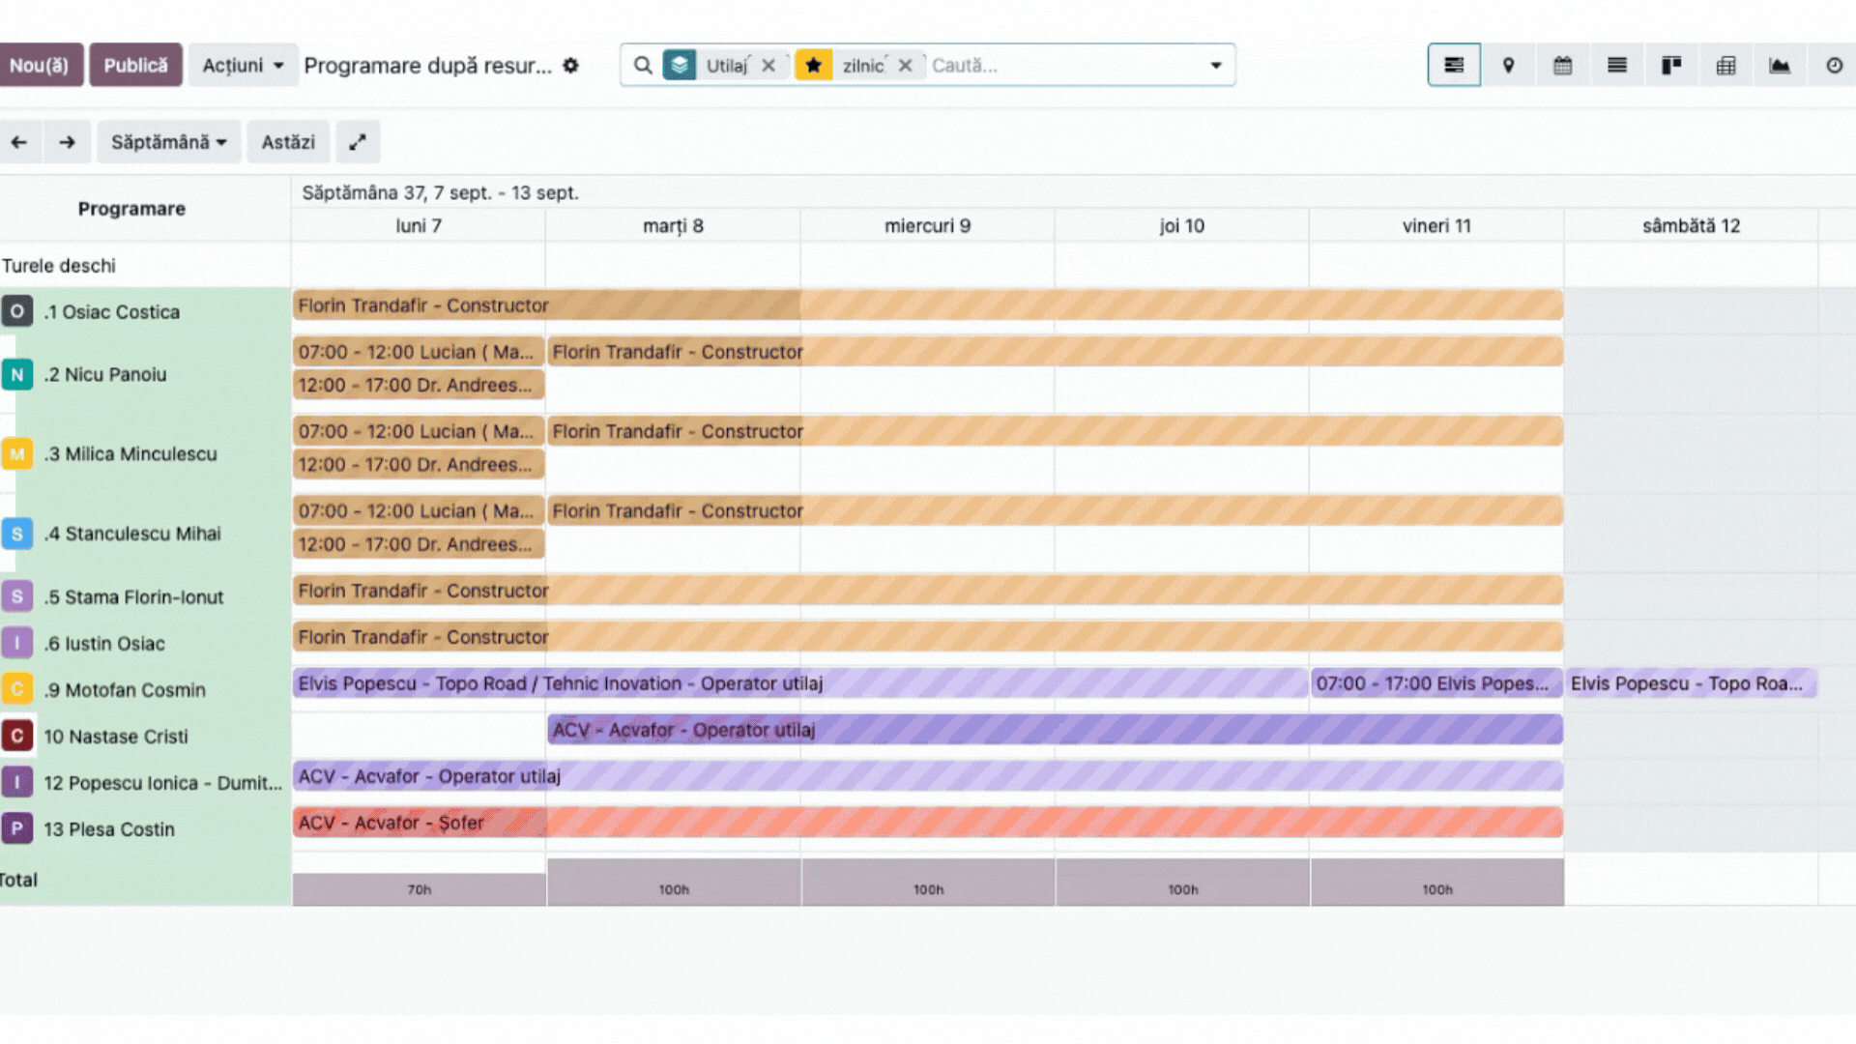Select the 13 Plesa Costin resource row
Screen dimensions: 1856x1044
[145, 828]
